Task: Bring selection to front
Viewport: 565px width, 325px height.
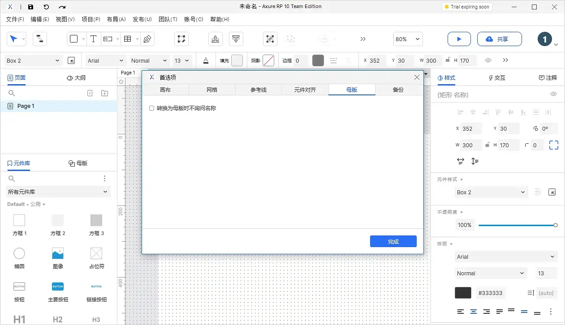Action: point(216,39)
